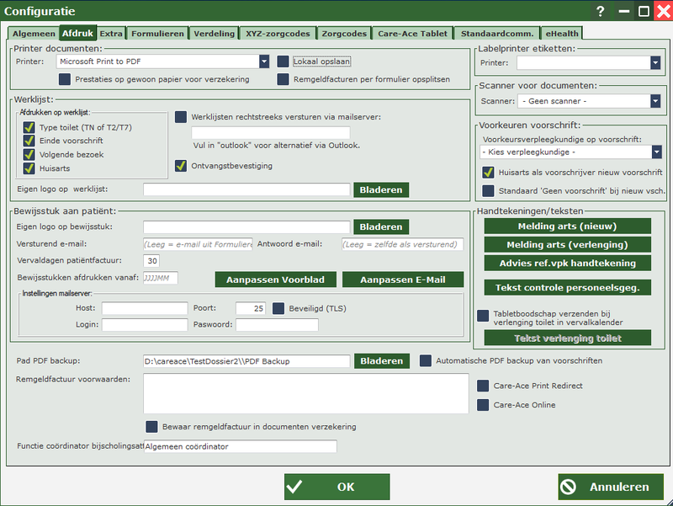Enable Beveiligd (TLS) checkbox
Viewport: 673px width, 506px height.
278,308
